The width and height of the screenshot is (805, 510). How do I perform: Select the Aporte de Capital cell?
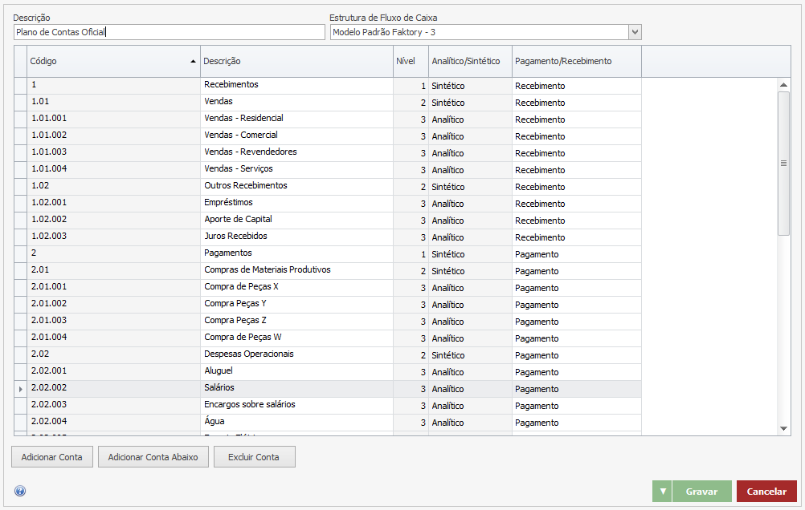pos(296,220)
